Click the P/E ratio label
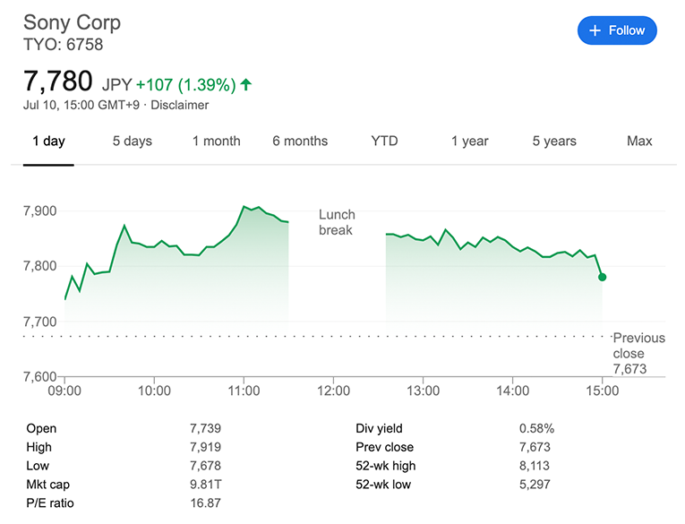This screenshot has height=524, width=685. coord(50,503)
